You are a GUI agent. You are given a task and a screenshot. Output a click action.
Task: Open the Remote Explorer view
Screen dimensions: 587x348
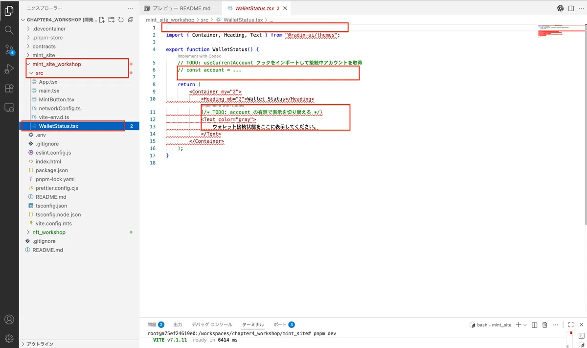(x=9, y=107)
